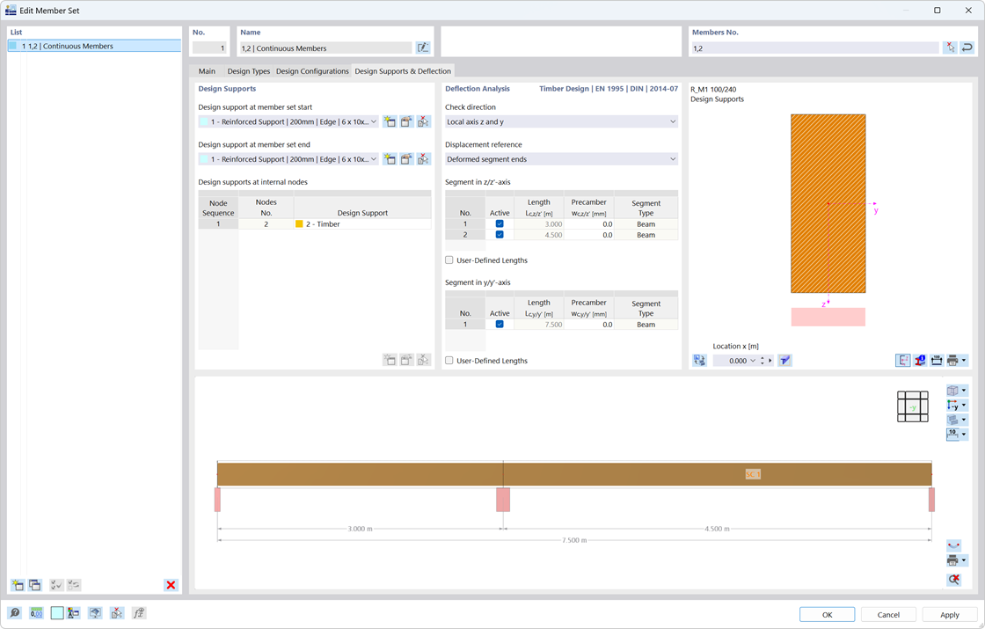The image size is (985, 629).
Task: Print the design supports graphic
Action: pos(954,360)
